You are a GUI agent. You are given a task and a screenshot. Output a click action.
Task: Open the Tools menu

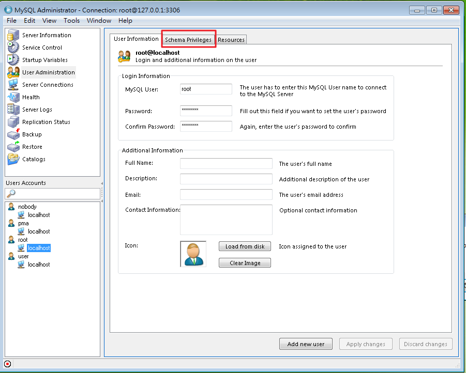[x=72, y=21]
